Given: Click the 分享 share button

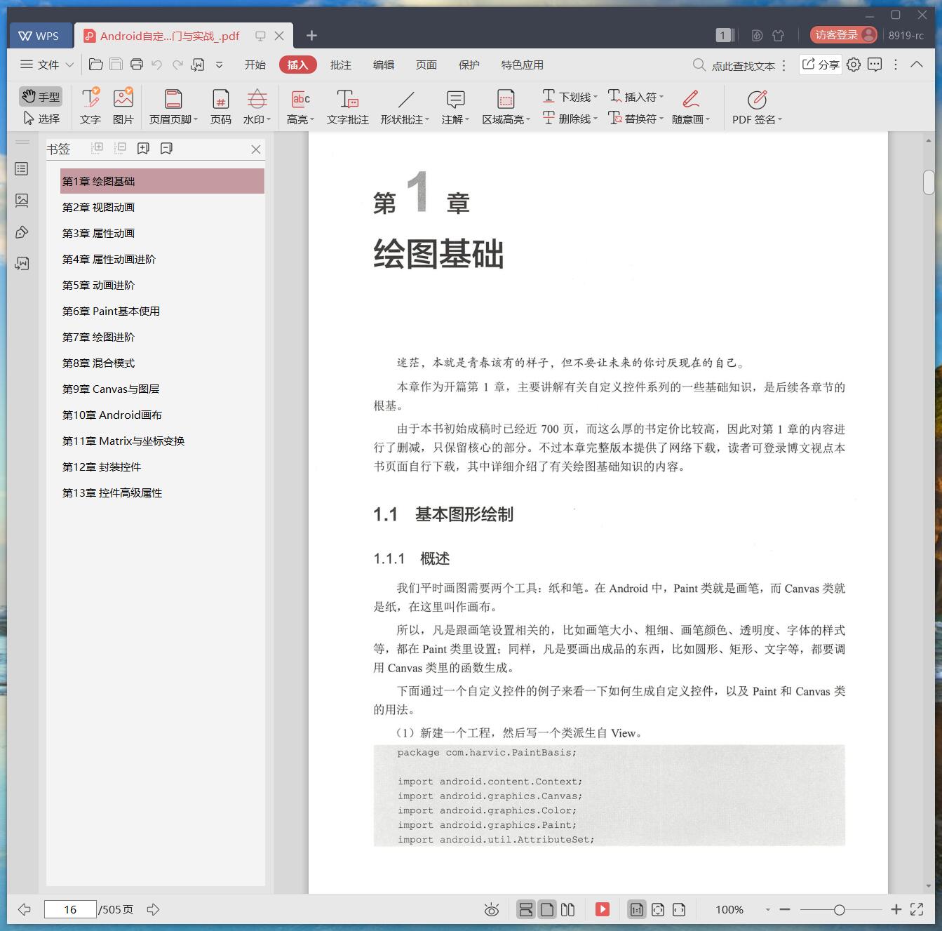Looking at the screenshot, I should pyautogui.click(x=821, y=65).
